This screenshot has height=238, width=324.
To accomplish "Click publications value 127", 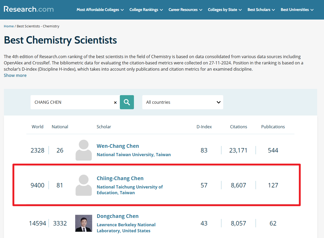I will click(x=273, y=185).
